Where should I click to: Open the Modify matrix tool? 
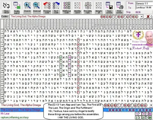pos(17,6)
